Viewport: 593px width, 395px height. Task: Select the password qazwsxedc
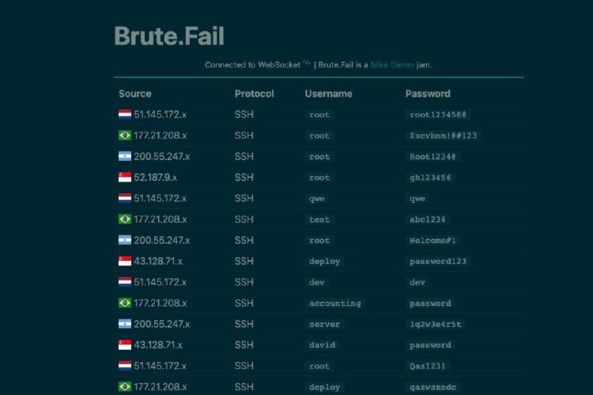(433, 387)
